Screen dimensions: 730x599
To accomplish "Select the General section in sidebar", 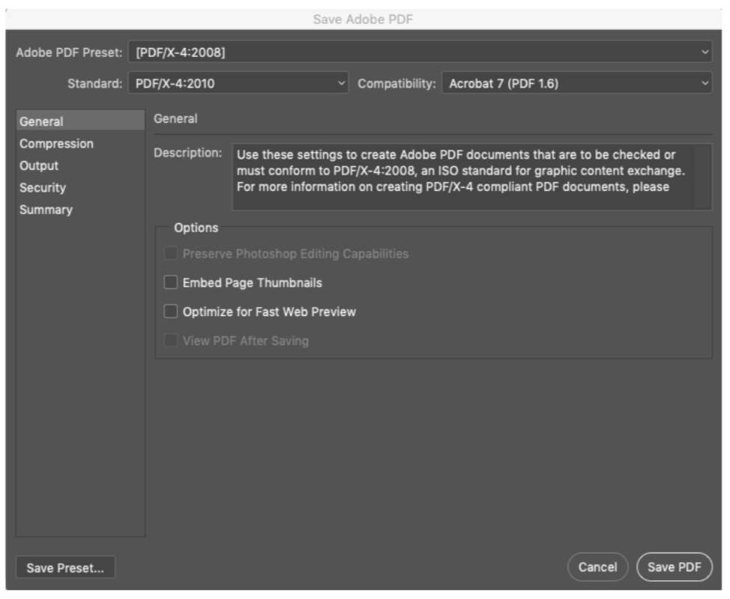I will pyautogui.click(x=80, y=121).
